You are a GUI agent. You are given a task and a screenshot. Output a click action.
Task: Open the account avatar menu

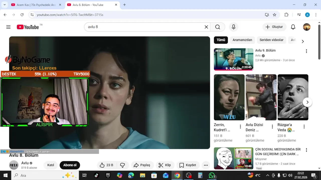tap(307, 27)
